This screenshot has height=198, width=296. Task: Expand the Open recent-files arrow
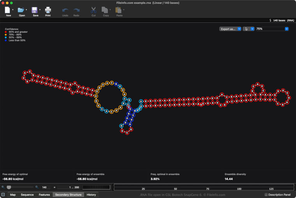pyautogui.click(x=26, y=10)
